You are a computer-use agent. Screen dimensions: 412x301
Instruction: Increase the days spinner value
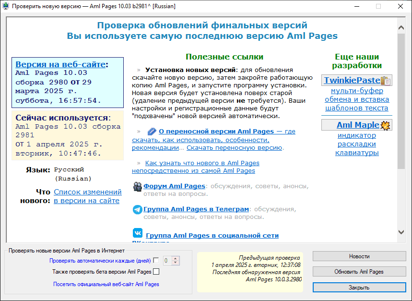point(176,258)
